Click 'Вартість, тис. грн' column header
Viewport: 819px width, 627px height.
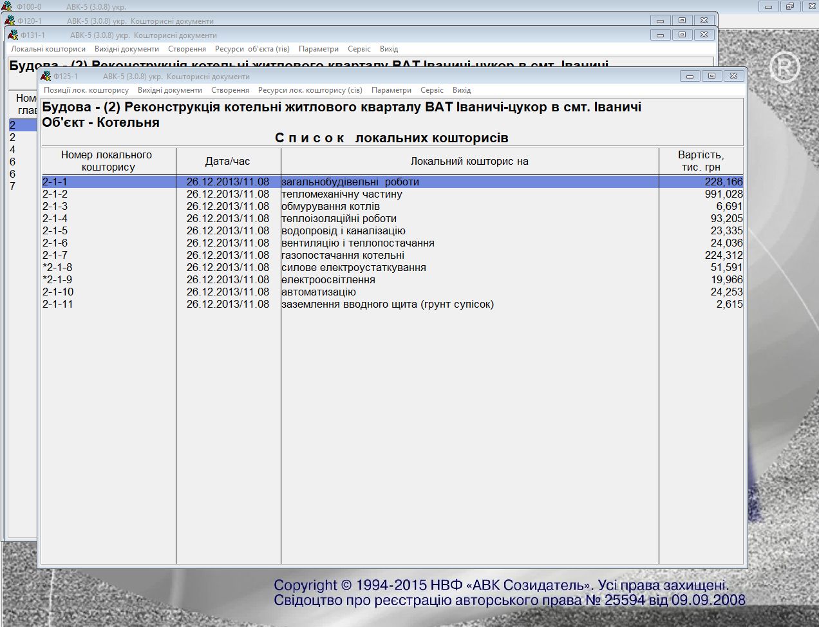pos(701,161)
